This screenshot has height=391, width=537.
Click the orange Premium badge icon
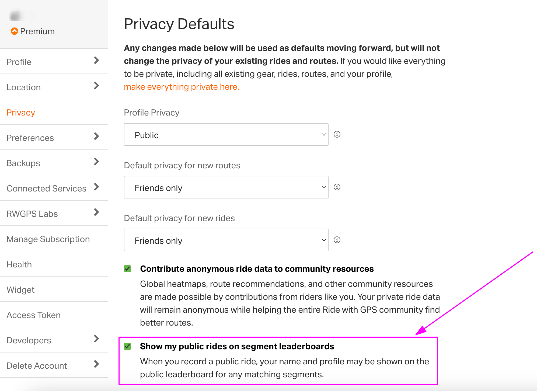[x=14, y=31]
